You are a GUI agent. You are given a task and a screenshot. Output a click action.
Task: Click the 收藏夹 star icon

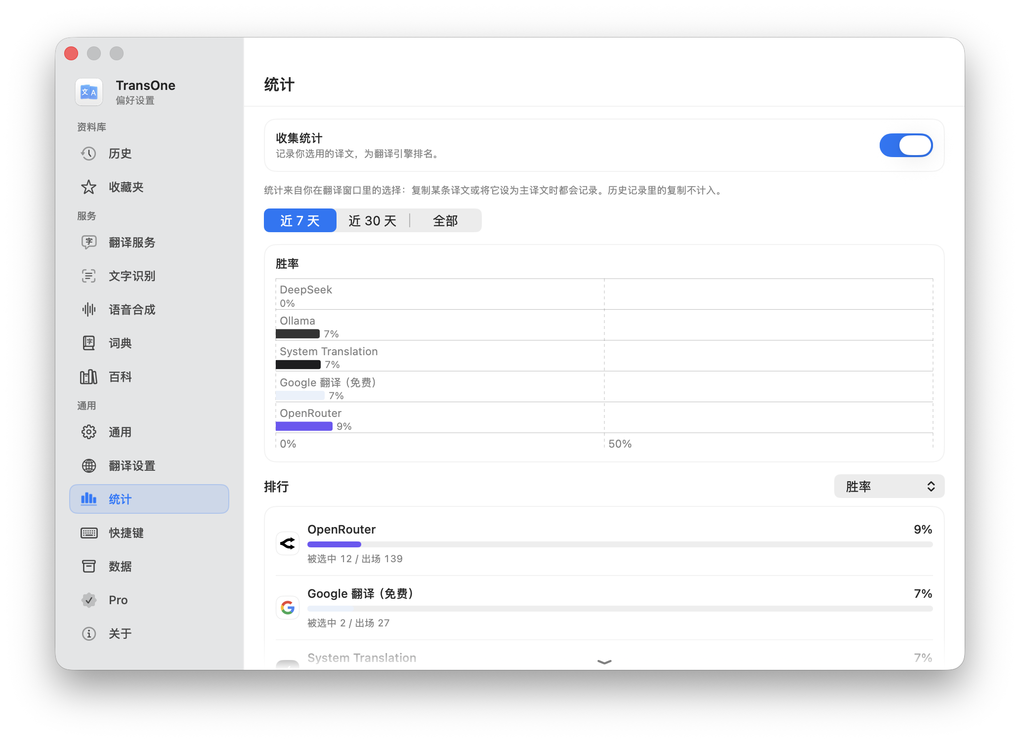coord(89,187)
